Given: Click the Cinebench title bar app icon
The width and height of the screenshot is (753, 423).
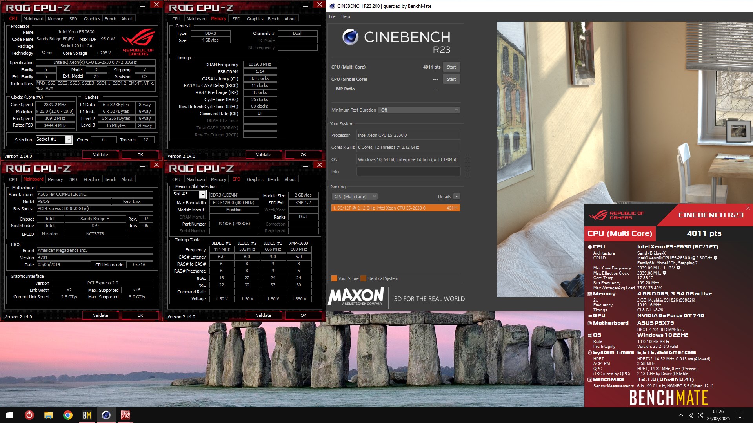Looking at the screenshot, I should 332,6.
